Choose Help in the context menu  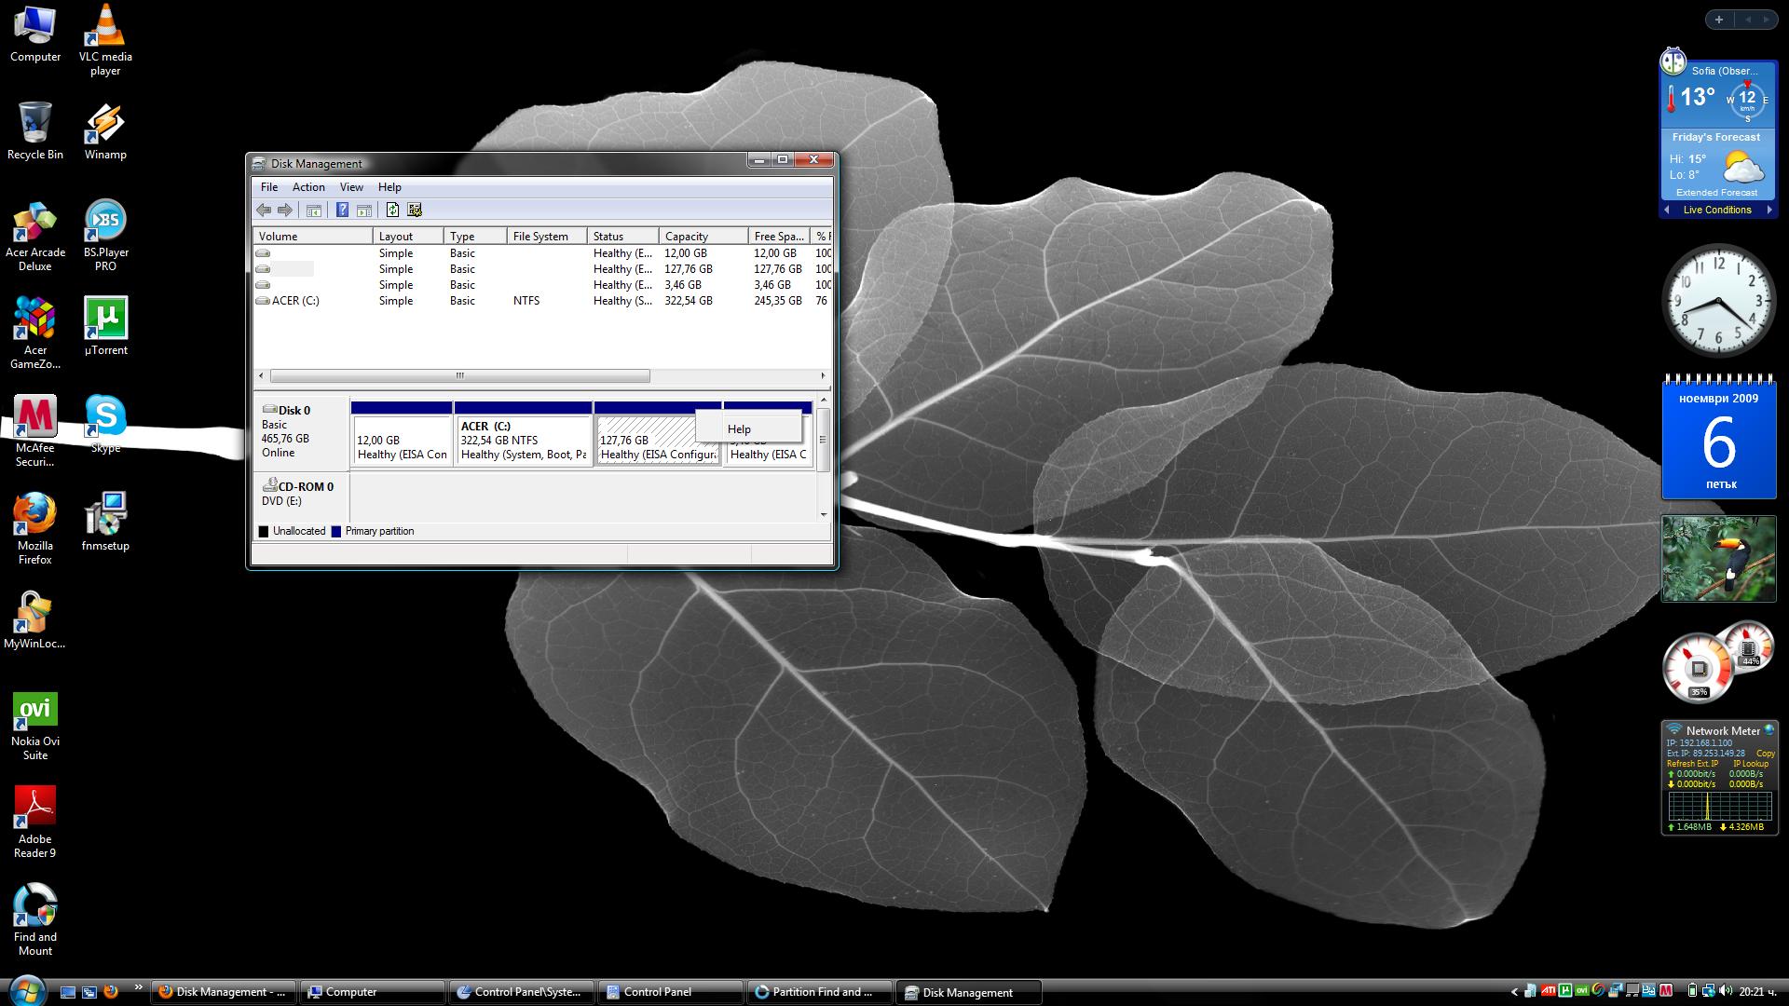748,429
